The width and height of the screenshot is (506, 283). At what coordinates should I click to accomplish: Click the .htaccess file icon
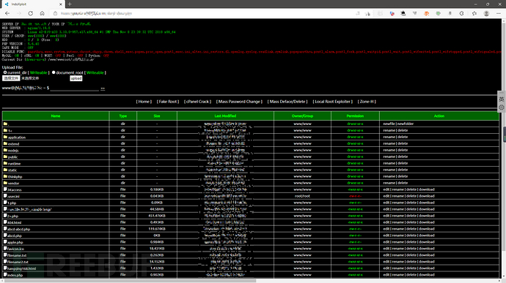[x=5, y=189]
